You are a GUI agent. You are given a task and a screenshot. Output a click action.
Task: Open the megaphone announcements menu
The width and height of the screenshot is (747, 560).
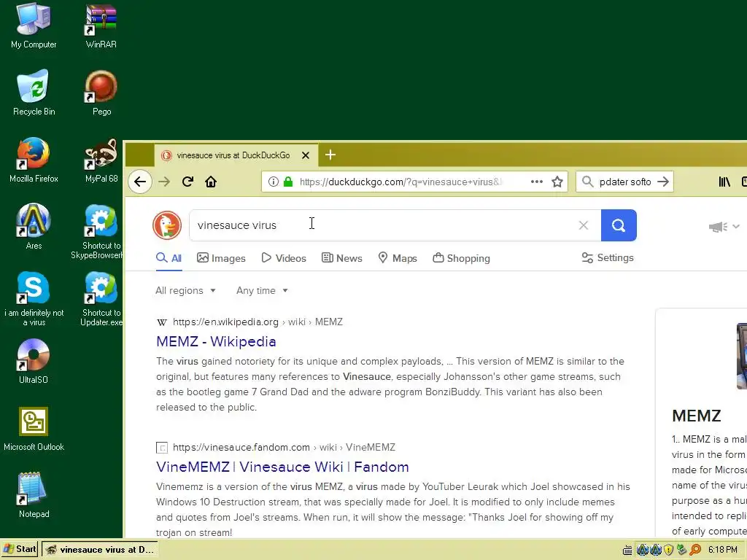pyautogui.click(x=724, y=227)
